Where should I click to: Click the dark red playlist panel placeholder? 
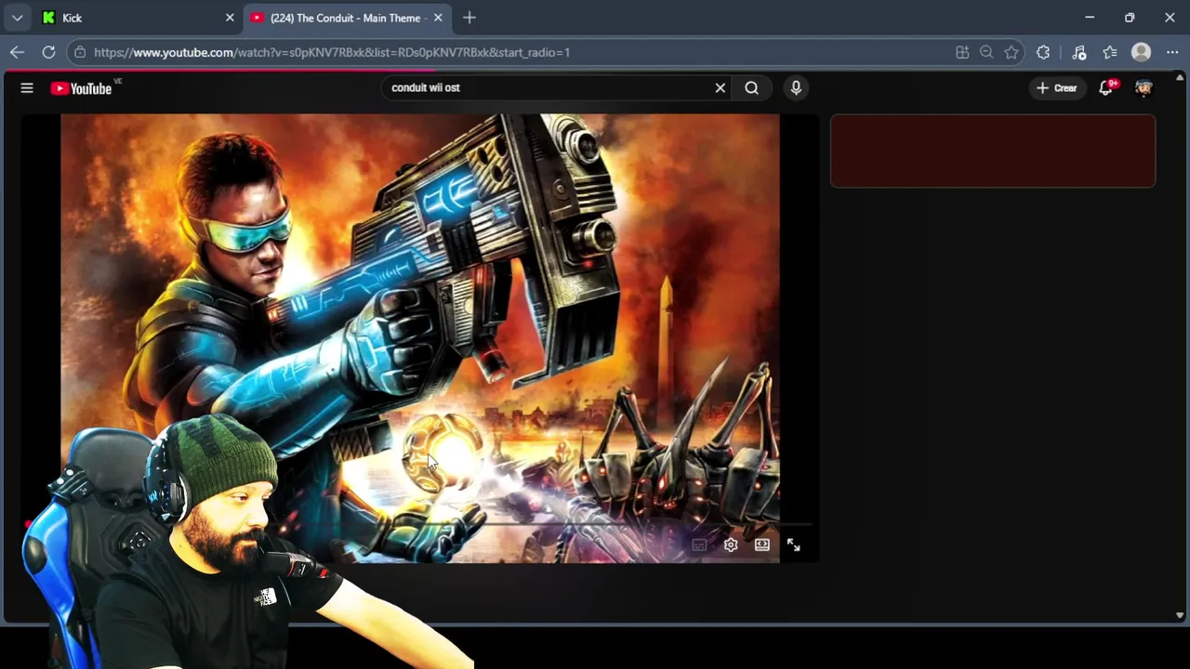(x=993, y=151)
